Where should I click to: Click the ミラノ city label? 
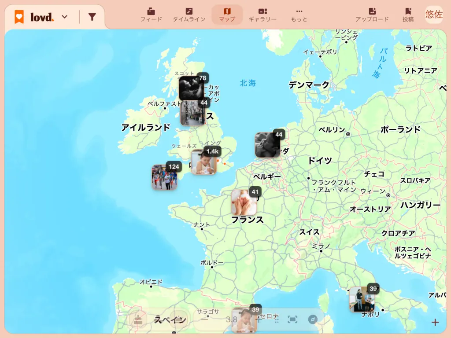coord(321,246)
